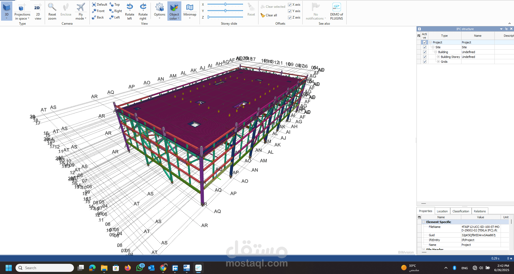Select the Top view orientation
514x274 pixels.
(115, 5)
